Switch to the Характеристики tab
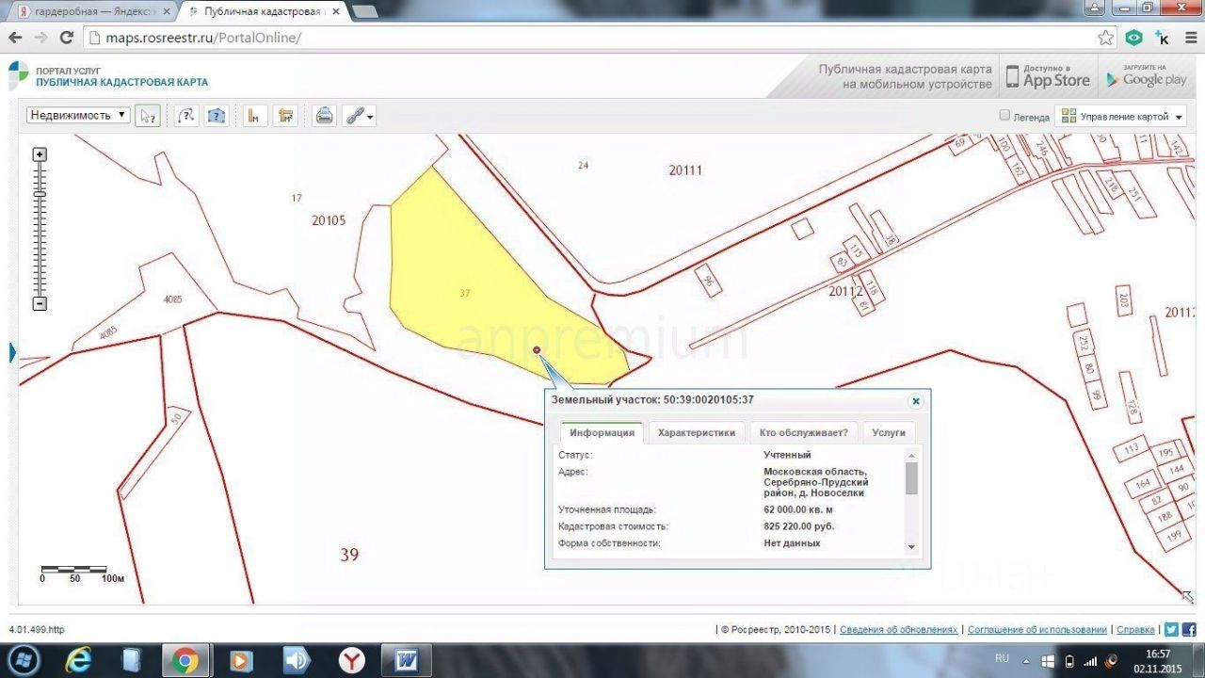Viewport: 1205px width, 678px height. pos(696,433)
